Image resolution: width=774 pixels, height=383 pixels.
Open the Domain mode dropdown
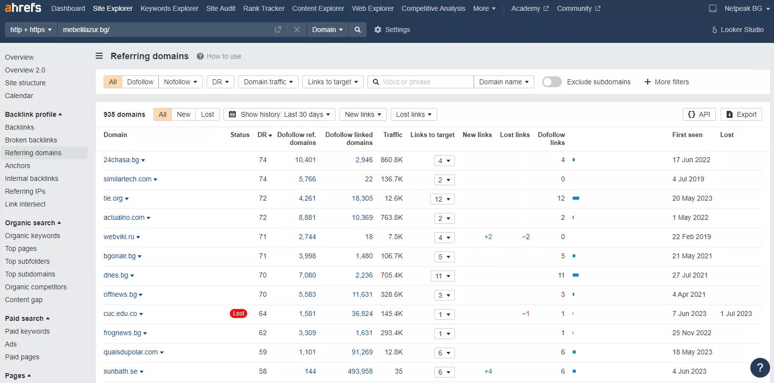coord(327,30)
